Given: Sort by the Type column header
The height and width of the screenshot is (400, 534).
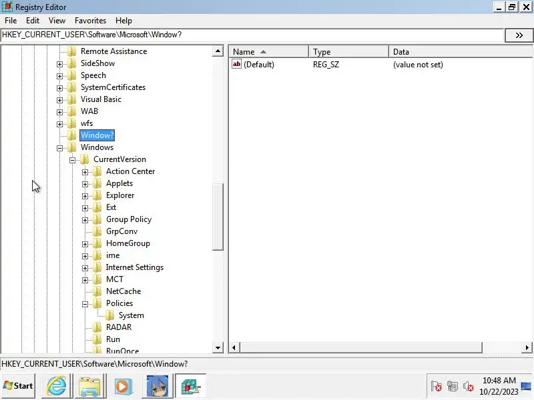Looking at the screenshot, I should tap(348, 52).
